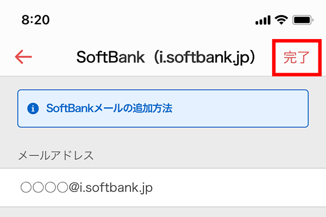Tap the Wi-Fi status icon

[281, 20]
